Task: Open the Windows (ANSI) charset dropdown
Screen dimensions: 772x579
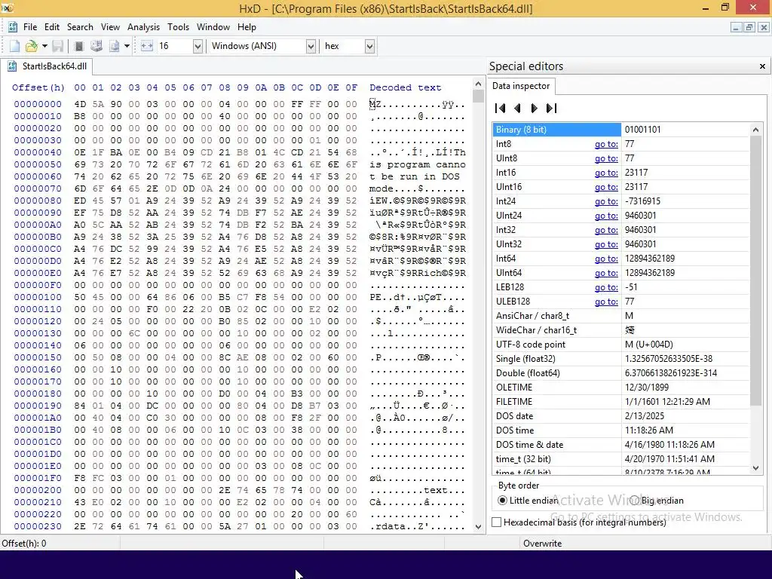Action: point(311,46)
